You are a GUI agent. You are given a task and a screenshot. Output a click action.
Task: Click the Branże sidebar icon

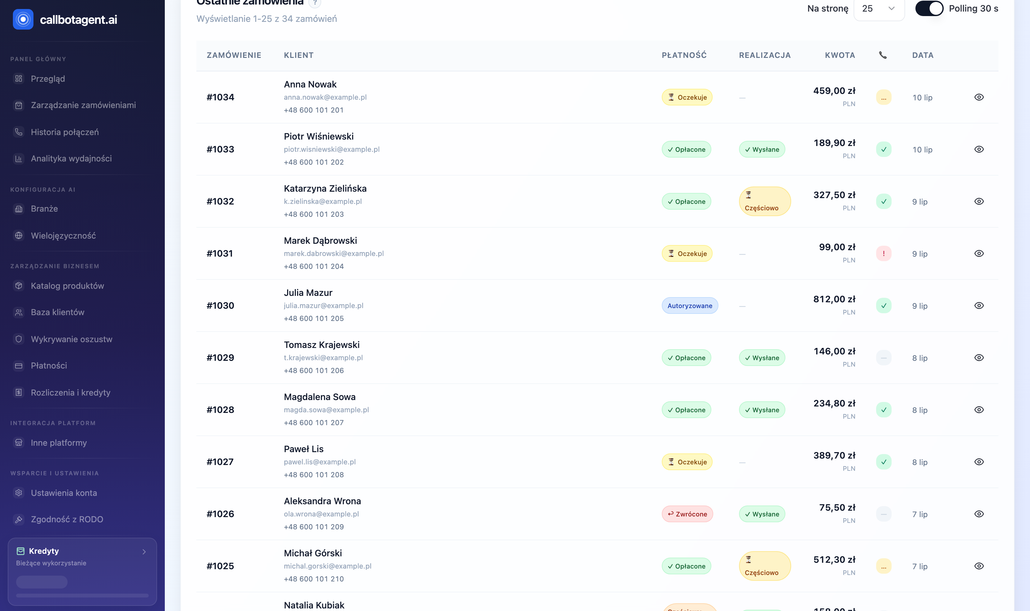tap(19, 209)
